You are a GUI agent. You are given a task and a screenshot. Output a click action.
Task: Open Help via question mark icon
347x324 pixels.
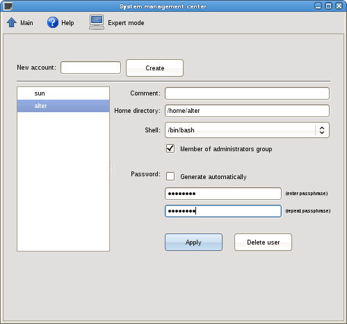point(53,22)
